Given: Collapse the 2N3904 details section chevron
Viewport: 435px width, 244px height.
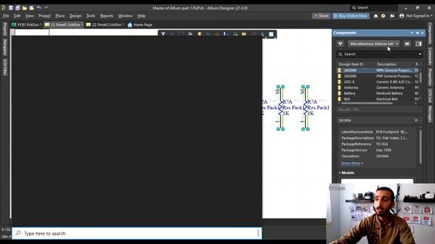Looking at the screenshot, I should coord(416,121).
